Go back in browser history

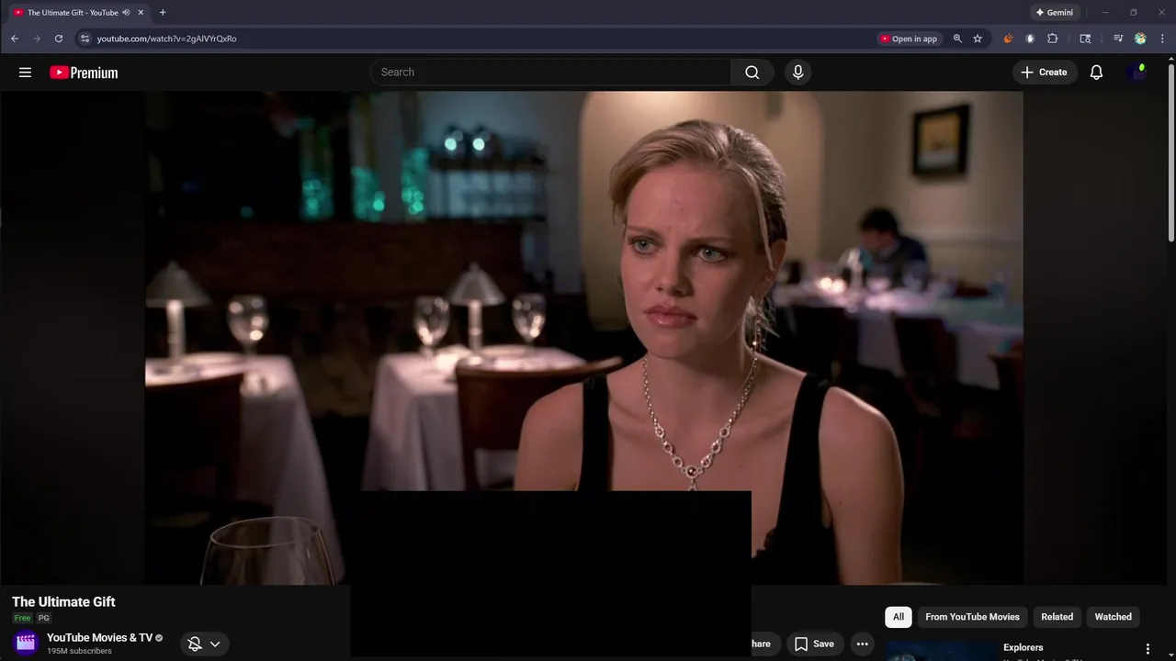[15, 39]
